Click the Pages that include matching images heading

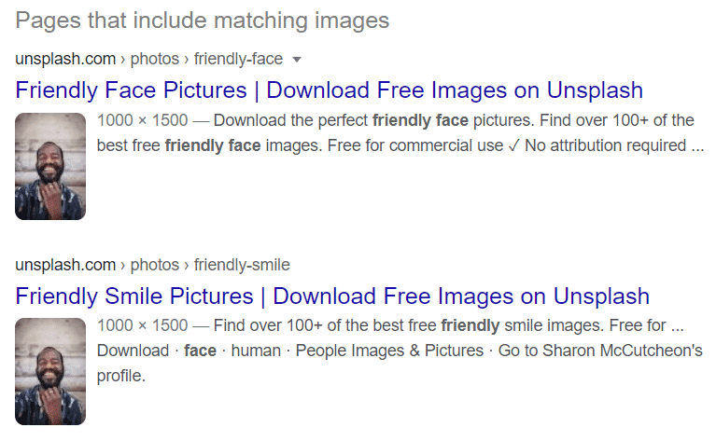[203, 21]
